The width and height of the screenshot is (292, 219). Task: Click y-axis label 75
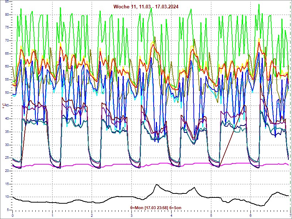click(7, 28)
